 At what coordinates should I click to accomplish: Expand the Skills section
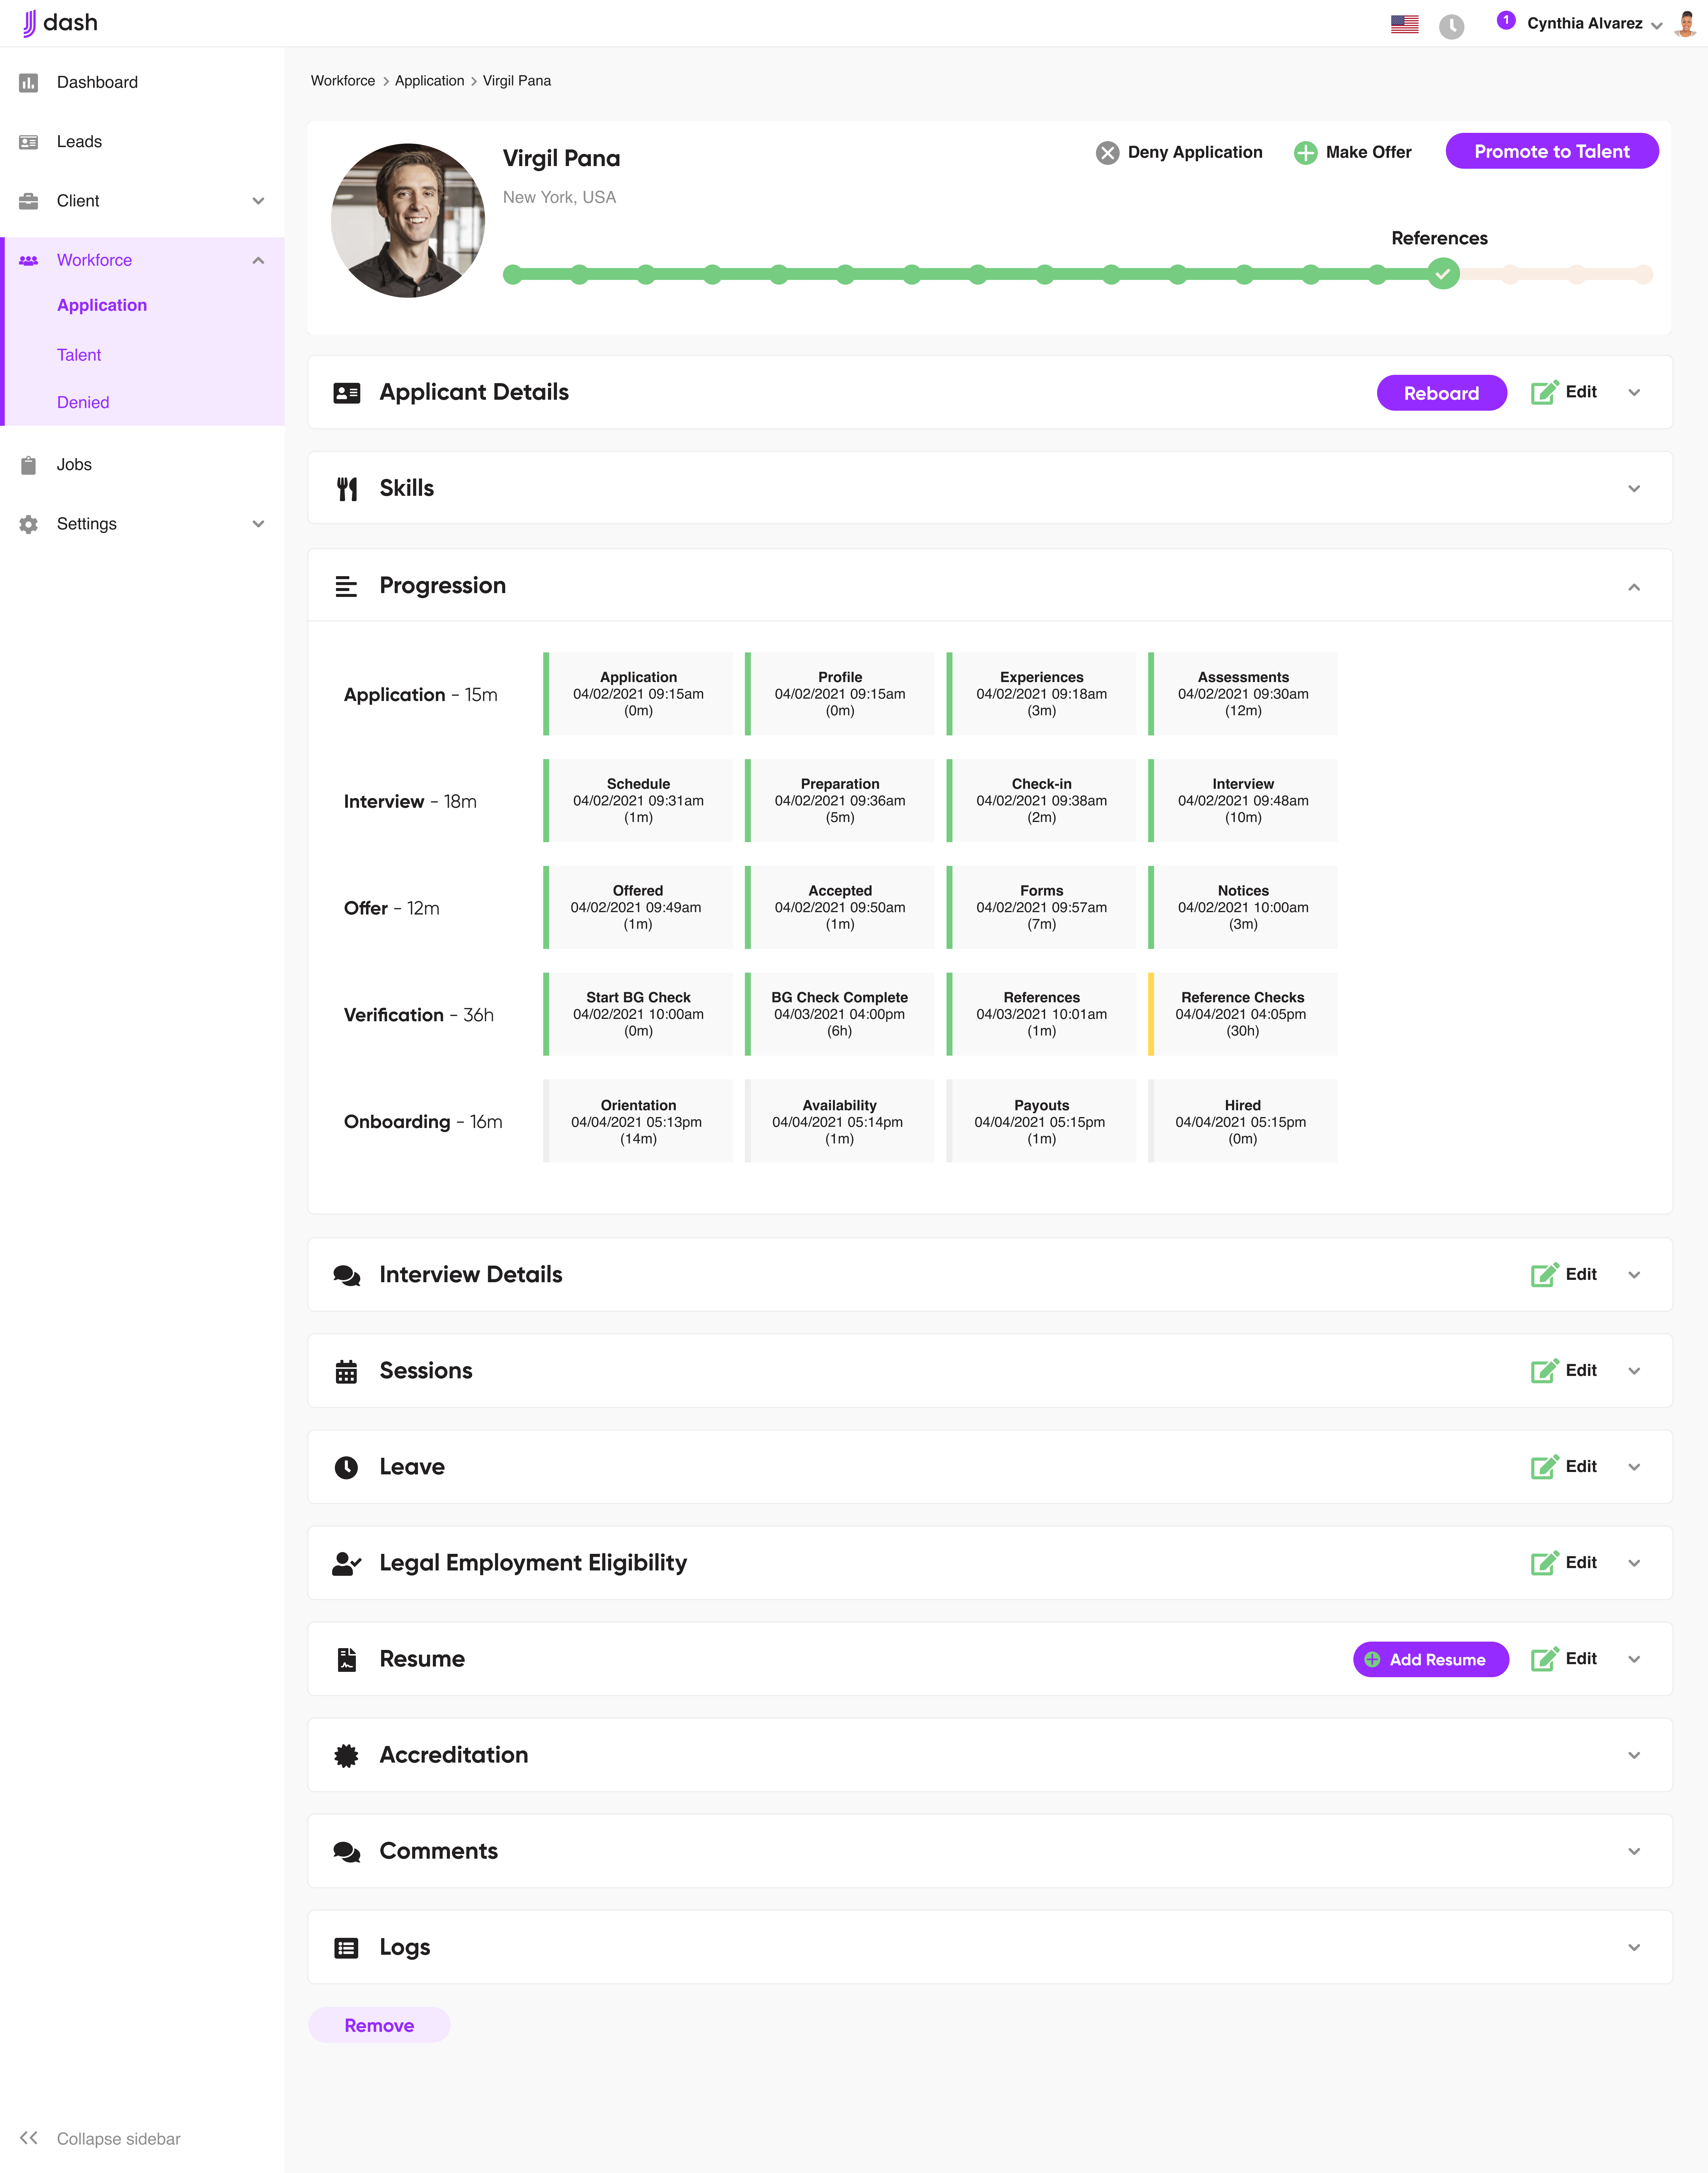tap(1634, 489)
